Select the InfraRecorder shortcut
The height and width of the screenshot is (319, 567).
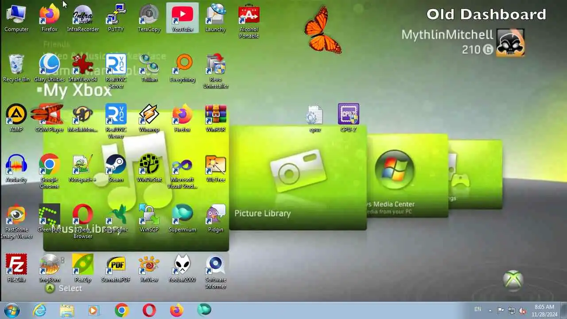83,18
